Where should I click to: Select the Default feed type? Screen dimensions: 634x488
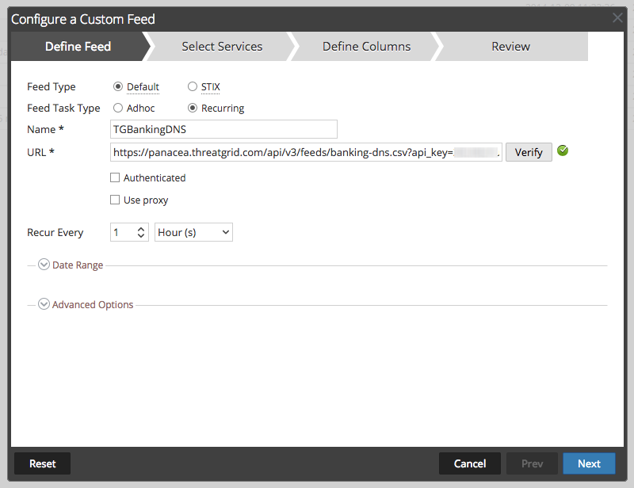(118, 86)
